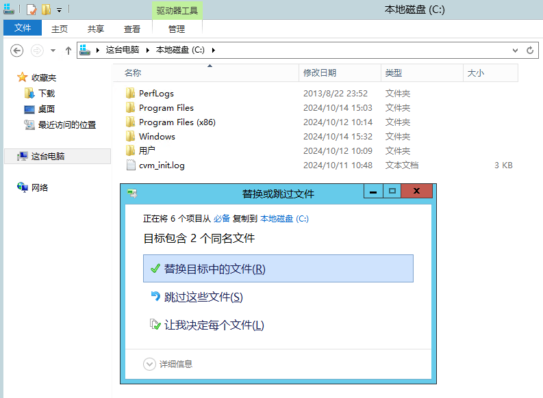Select the 用户 folder icon
Screen dimensions: 543x398
131,150
